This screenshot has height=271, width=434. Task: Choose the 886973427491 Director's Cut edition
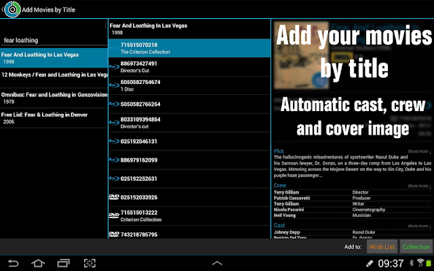tap(190, 66)
